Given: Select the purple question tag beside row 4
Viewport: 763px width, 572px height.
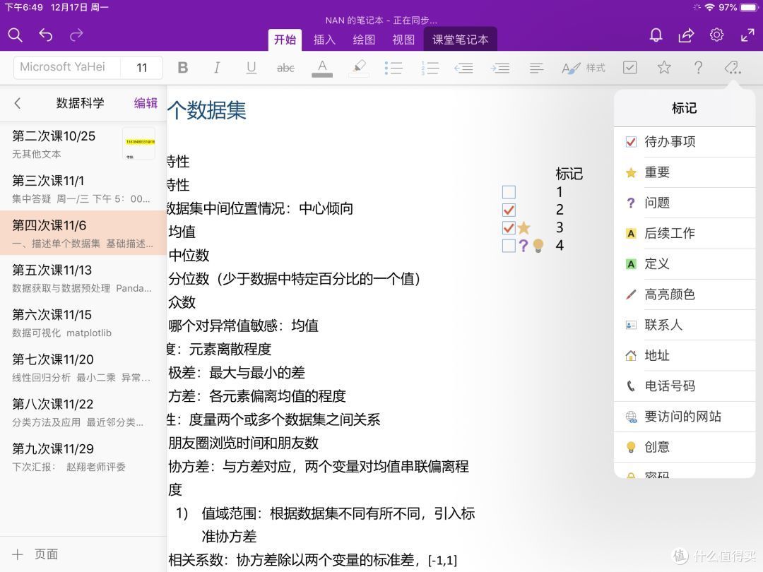Looking at the screenshot, I should (x=523, y=246).
